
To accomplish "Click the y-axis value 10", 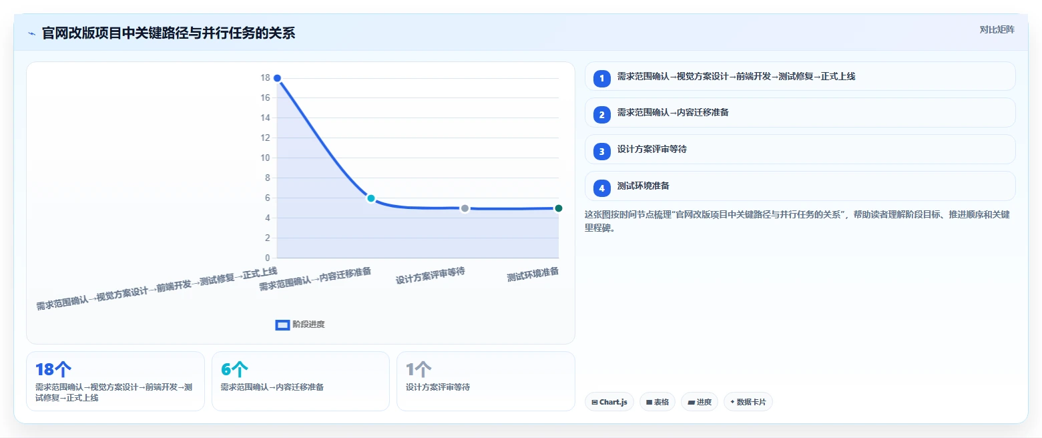I will (x=265, y=158).
